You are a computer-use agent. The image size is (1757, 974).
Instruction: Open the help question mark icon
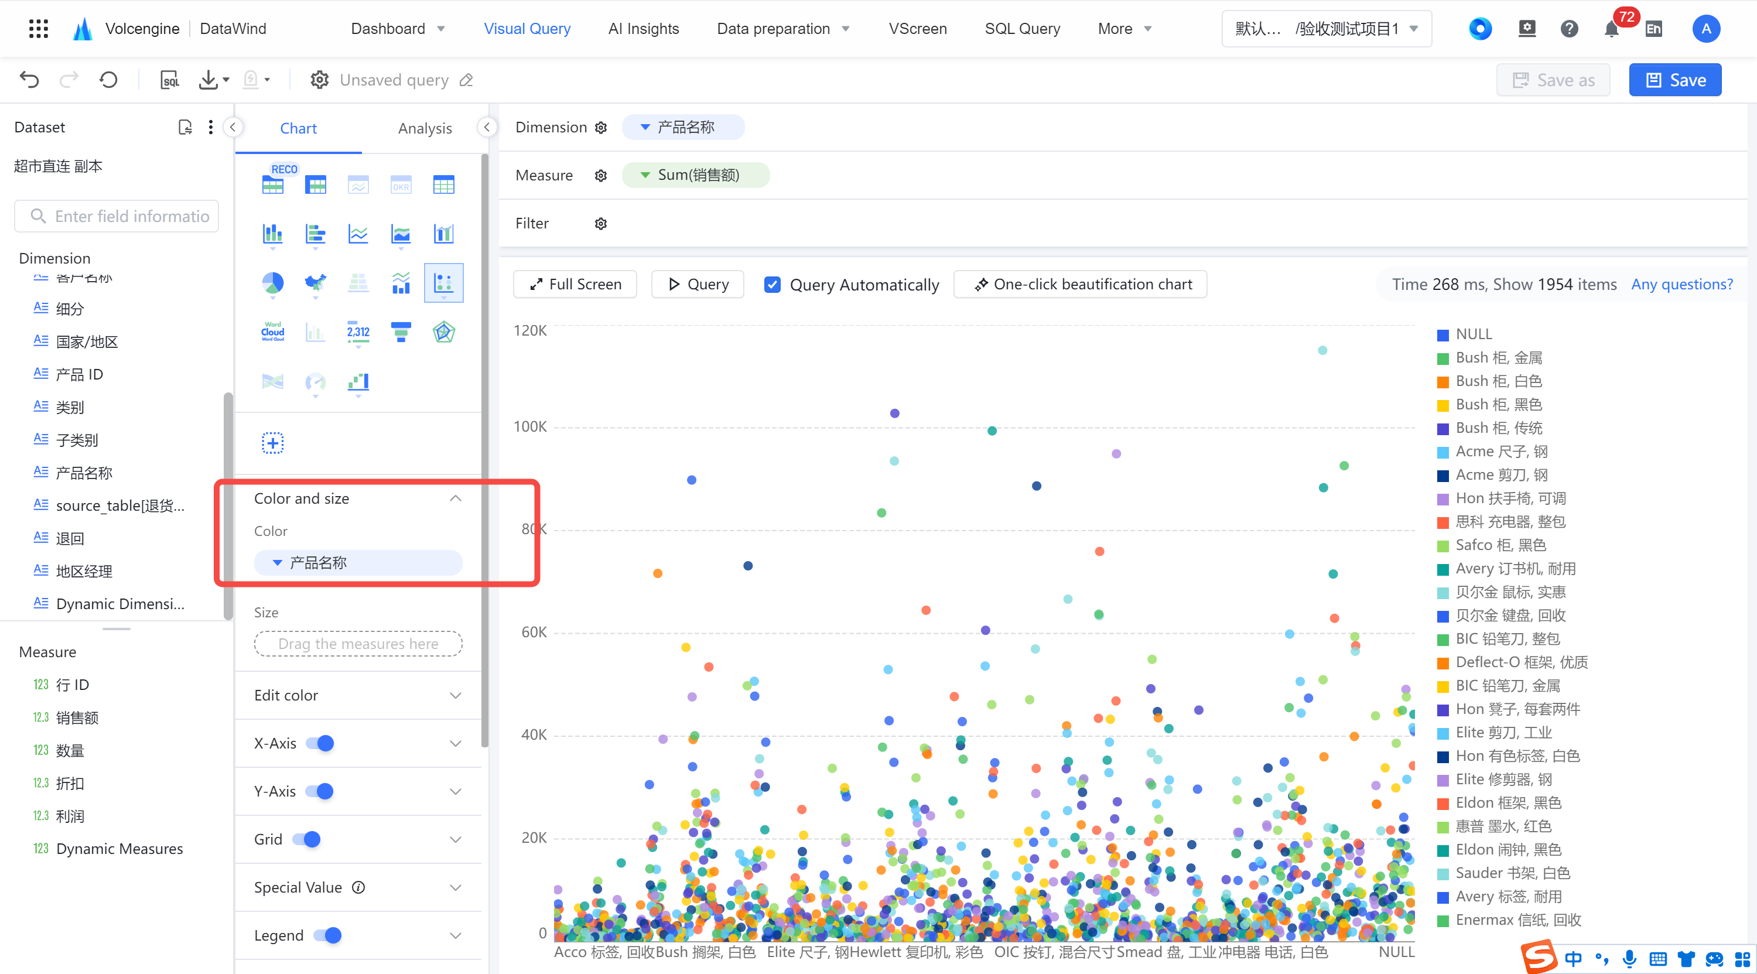click(1569, 28)
